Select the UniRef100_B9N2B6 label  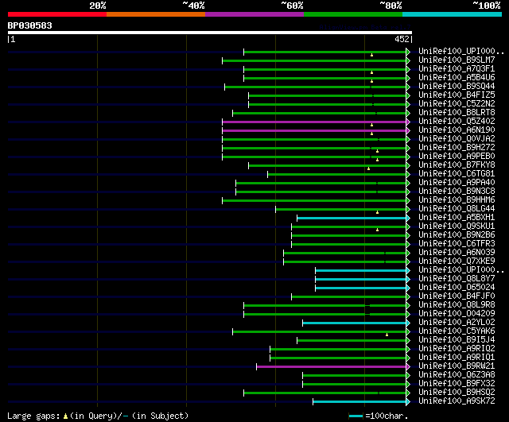pyautogui.click(x=457, y=235)
